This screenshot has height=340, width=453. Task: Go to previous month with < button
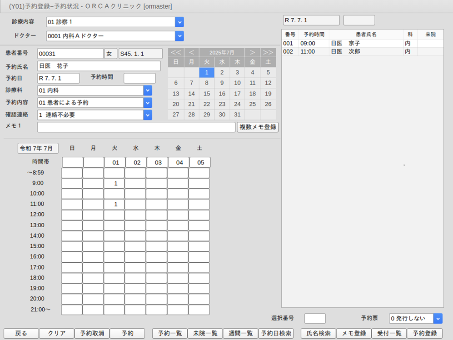[191, 52]
